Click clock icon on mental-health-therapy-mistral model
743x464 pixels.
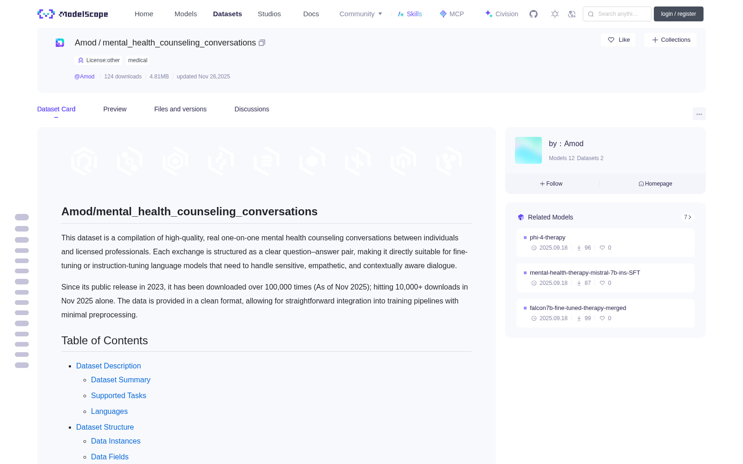pyautogui.click(x=534, y=283)
